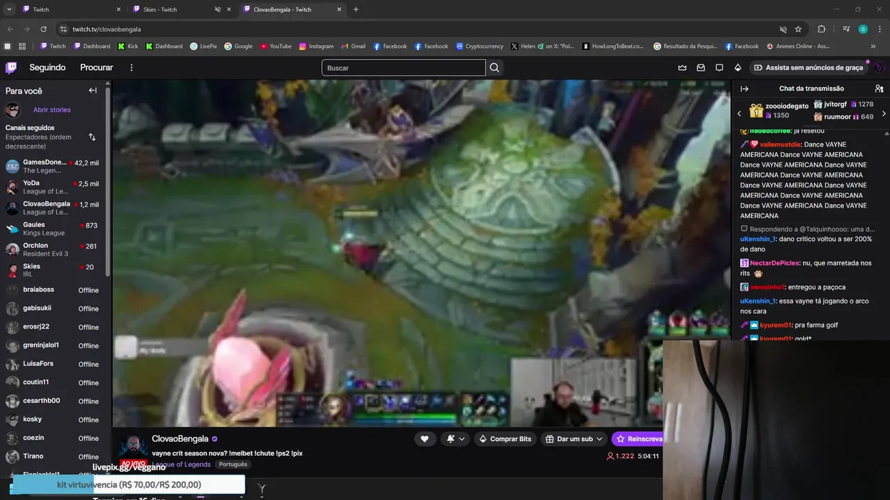Toggle the heart follow button
The image size is (890, 500).
(424, 439)
